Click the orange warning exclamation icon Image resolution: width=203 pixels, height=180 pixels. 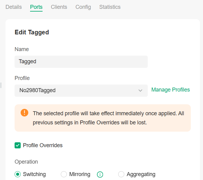pyautogui.click(x=25, y=113)
